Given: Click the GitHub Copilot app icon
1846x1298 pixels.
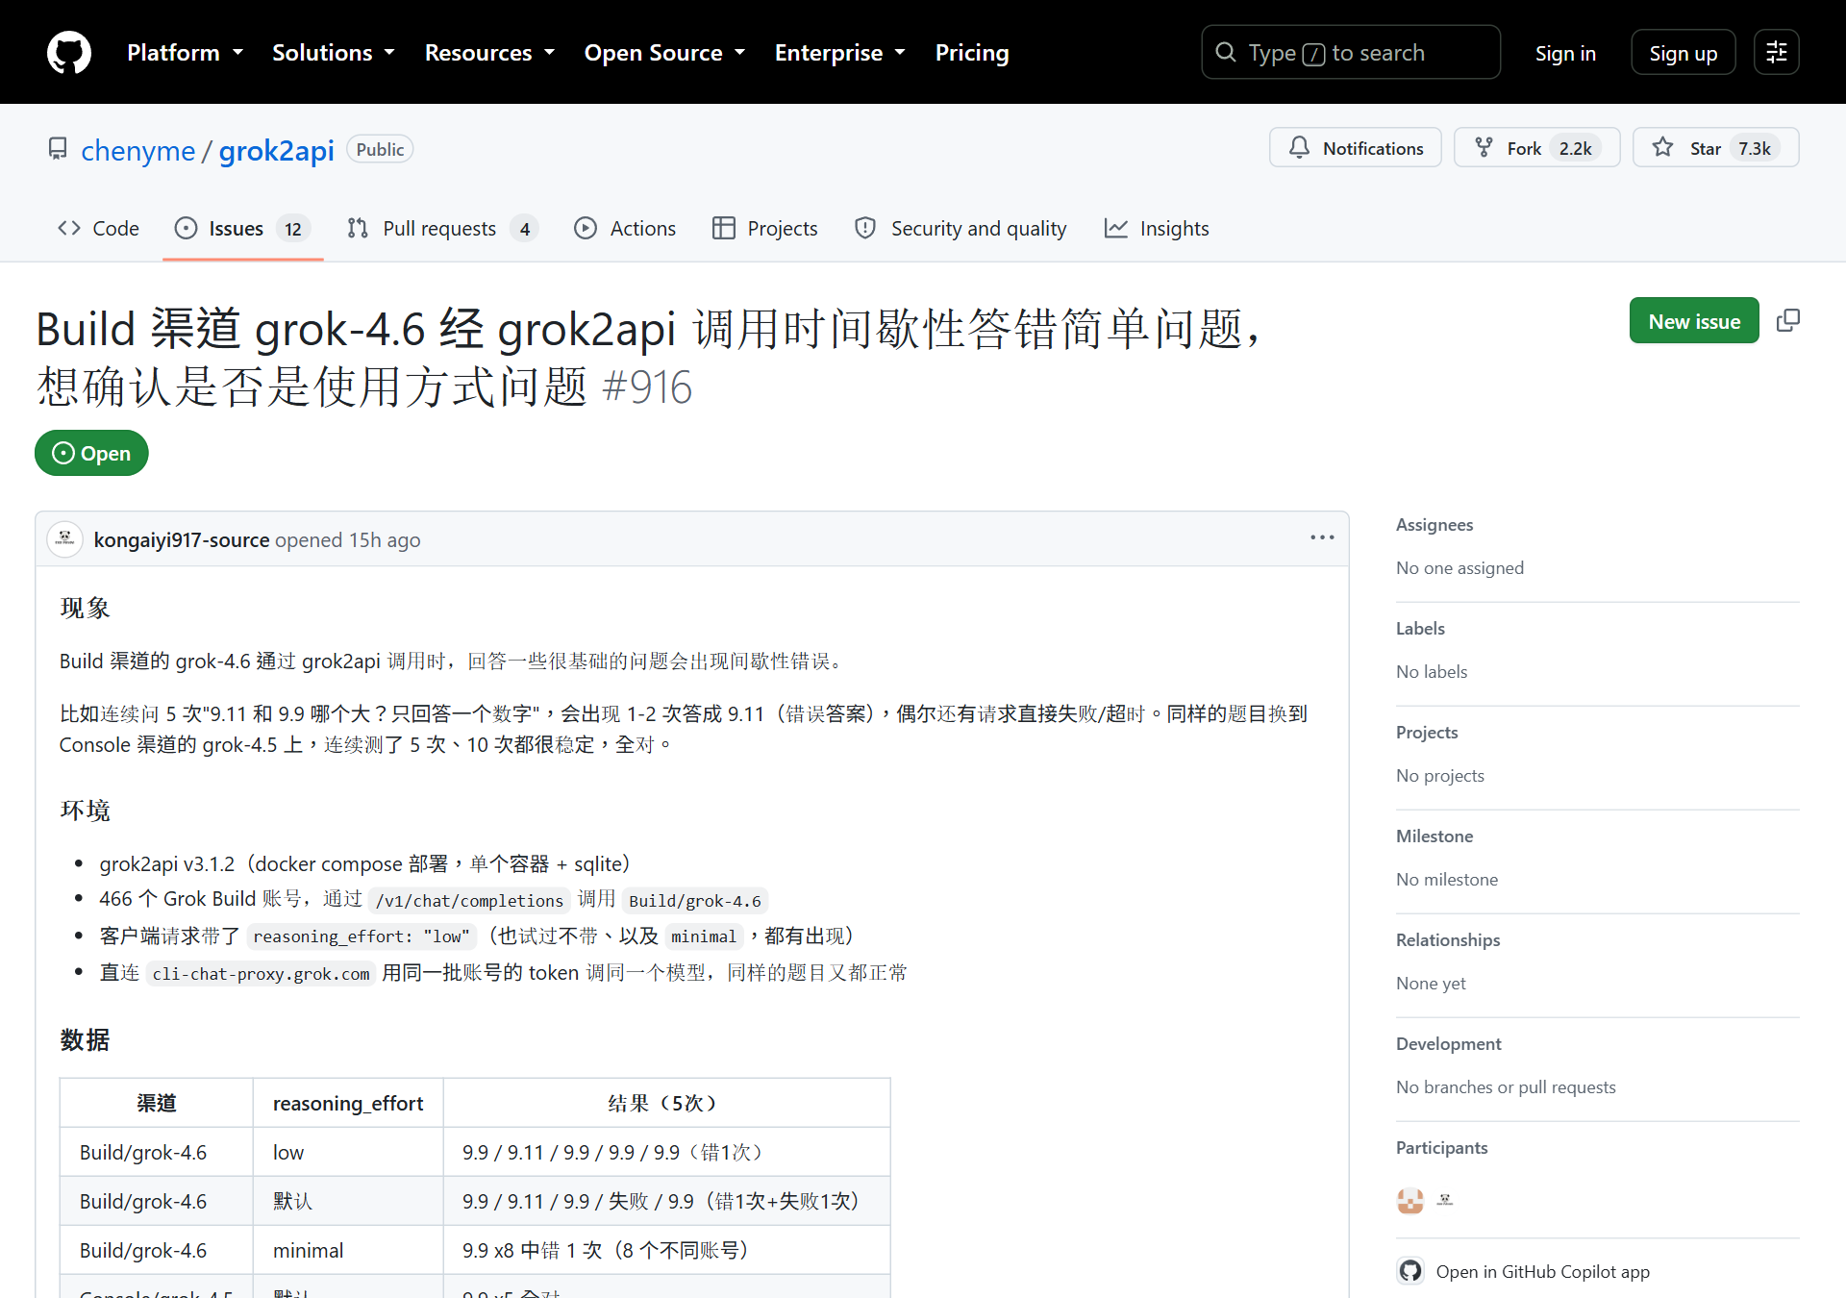Looking at the screenshot, I should (1410, 1271).
